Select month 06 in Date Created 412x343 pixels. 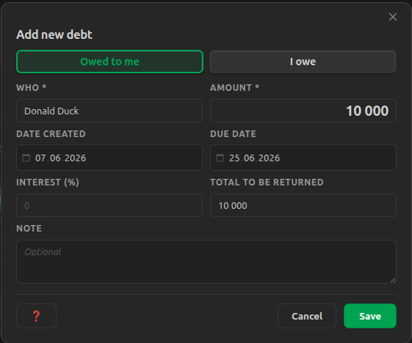(55, 158)
